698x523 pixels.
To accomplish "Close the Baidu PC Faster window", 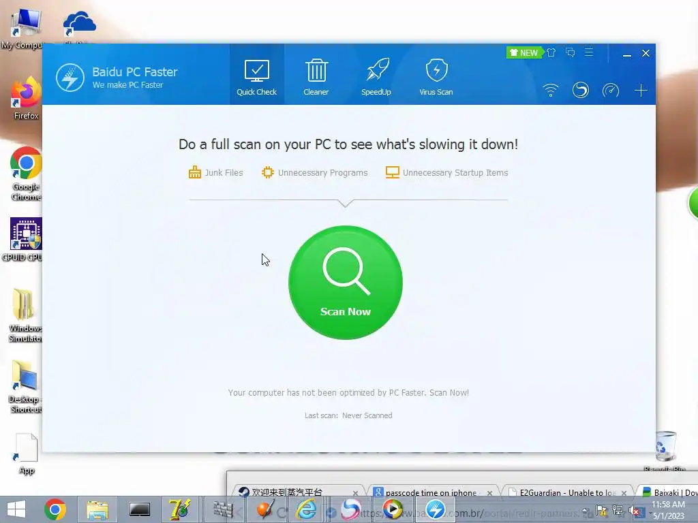I will (x=646, y=53).
